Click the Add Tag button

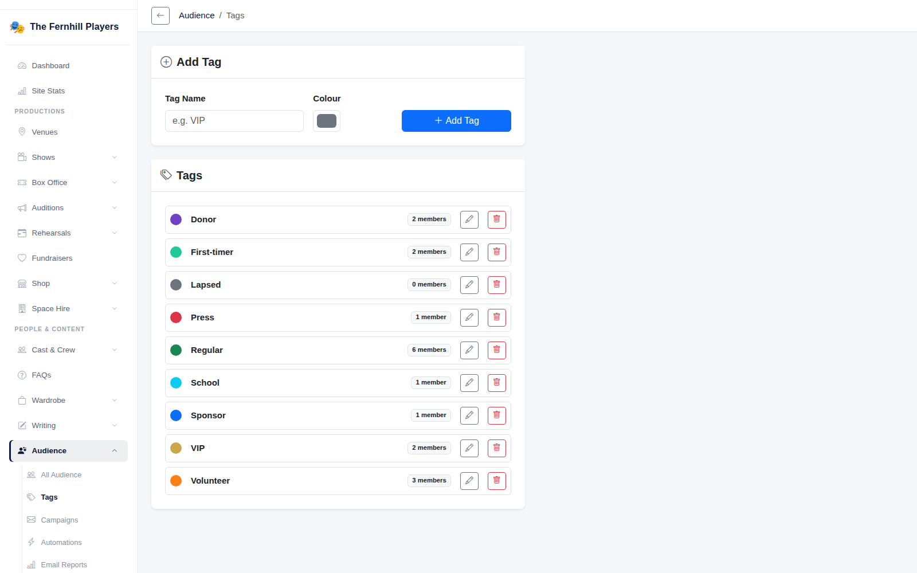456,121
